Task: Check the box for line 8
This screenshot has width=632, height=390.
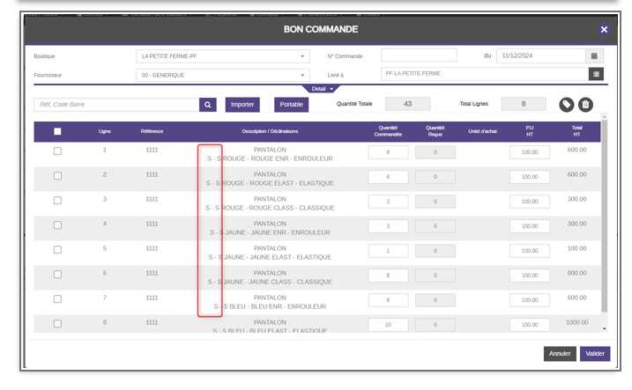Action: click(57, 324)
